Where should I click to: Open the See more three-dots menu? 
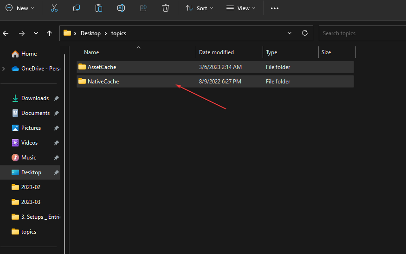(275, 8)
